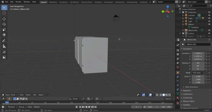Open the Output properties tab
Screen dimensions: 212x112
click(178, 55)
